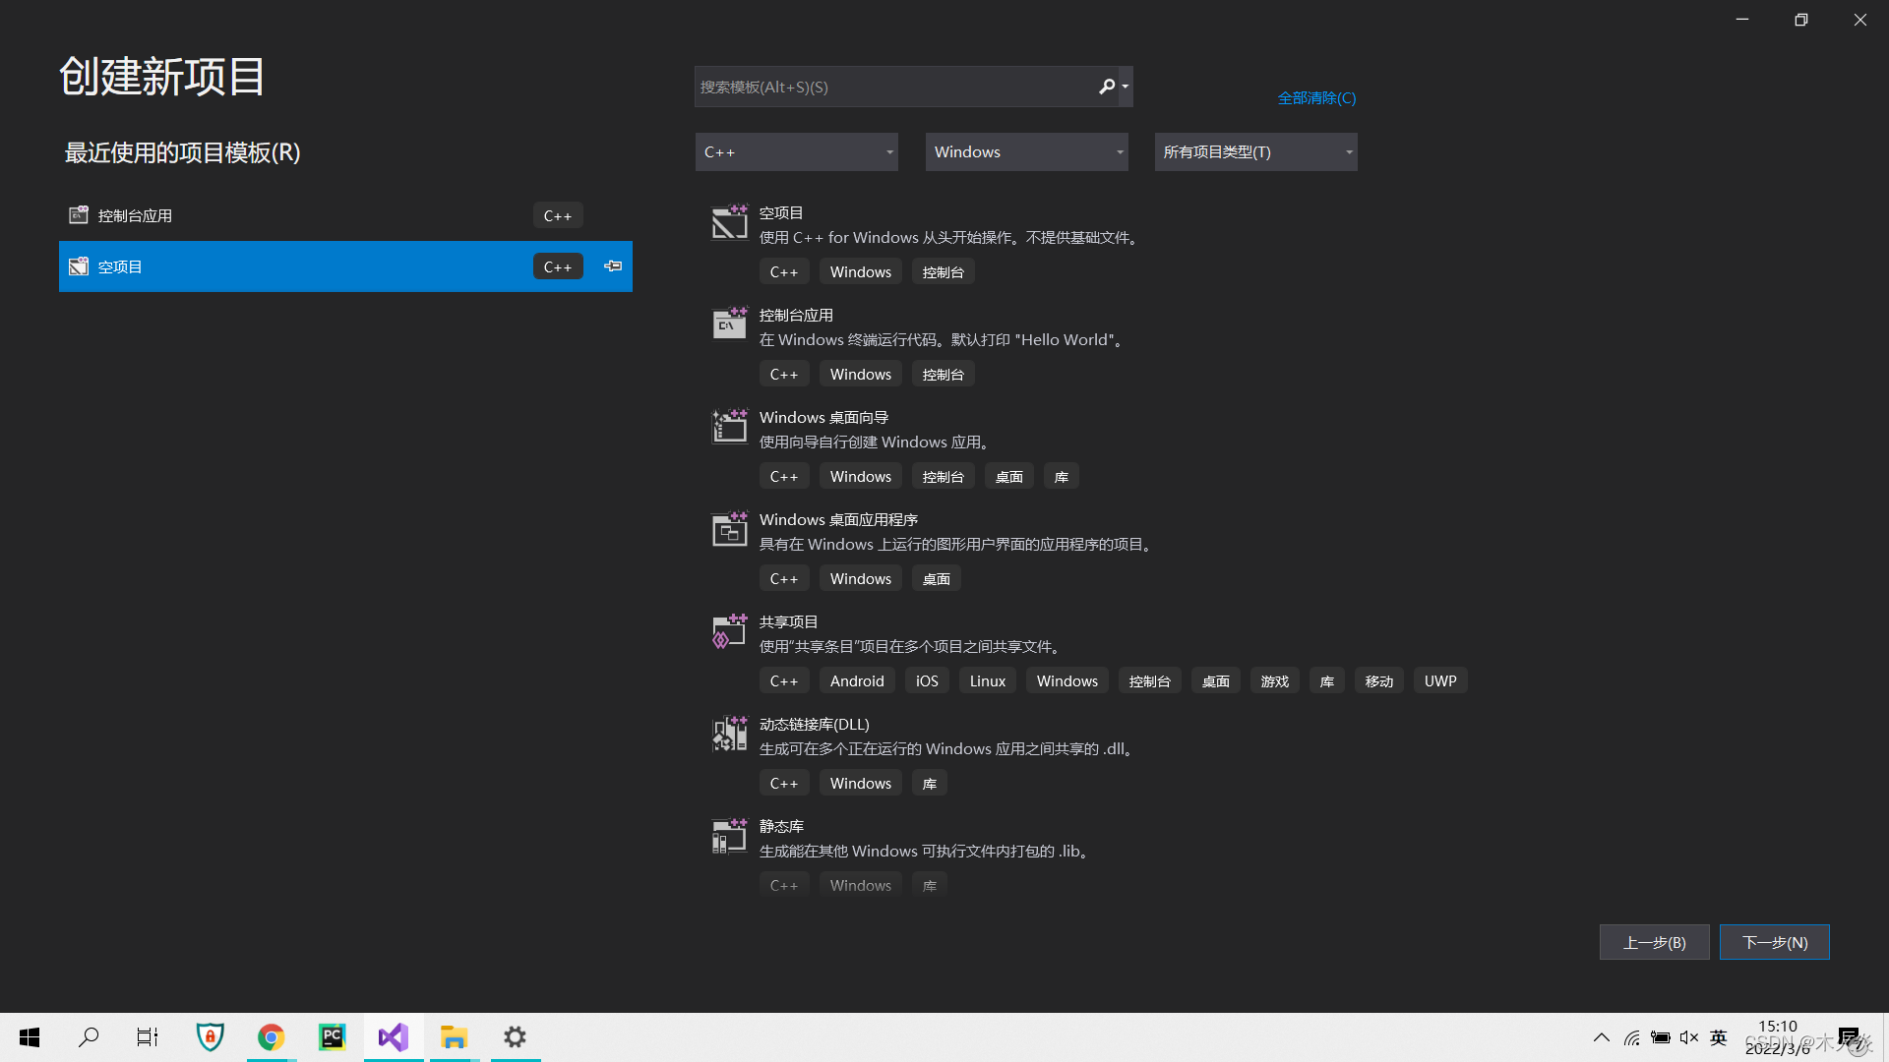The image size is (1889, 1062).
Task: Launch PyCharm from the taskbar
Action: click(x=332, y=1036)
